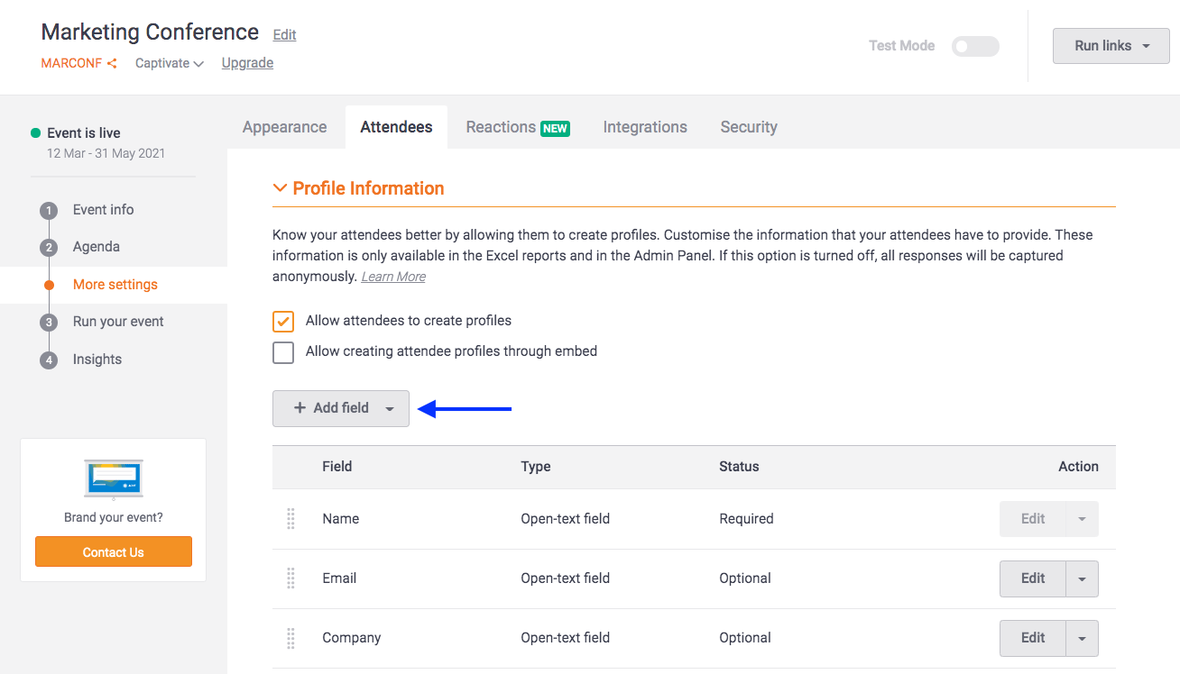Click the Contact Us button
The image size is (1180, 674).
[x=113, y=551]
